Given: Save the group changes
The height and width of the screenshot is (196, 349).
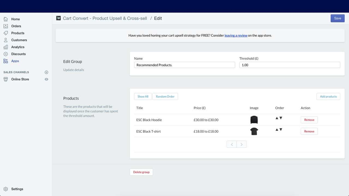Looking at the screenshot, I should point(337,18).
